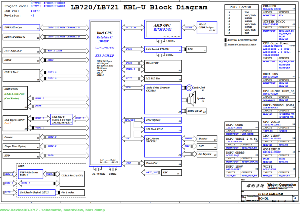300x212 pixels.
Task: Select the KBL PCH-LP label
Action: click(105, 56)
